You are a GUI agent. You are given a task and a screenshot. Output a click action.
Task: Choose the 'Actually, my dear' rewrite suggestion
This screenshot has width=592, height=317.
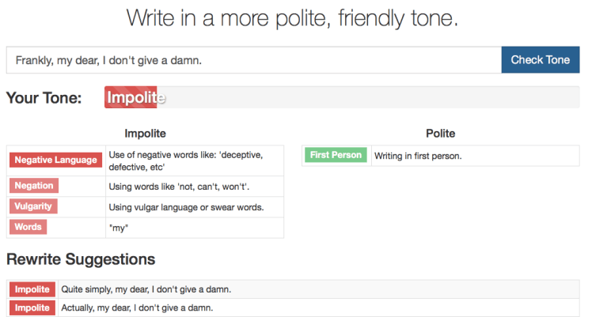(137, 308)
